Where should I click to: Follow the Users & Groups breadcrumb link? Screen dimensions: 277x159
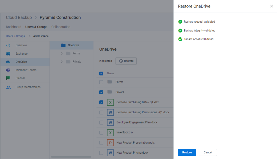(15, 36)
